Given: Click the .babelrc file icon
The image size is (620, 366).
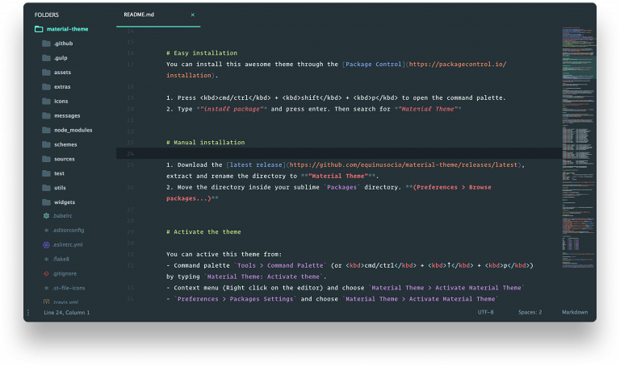Looking at the screenshot, I should 46,216.
